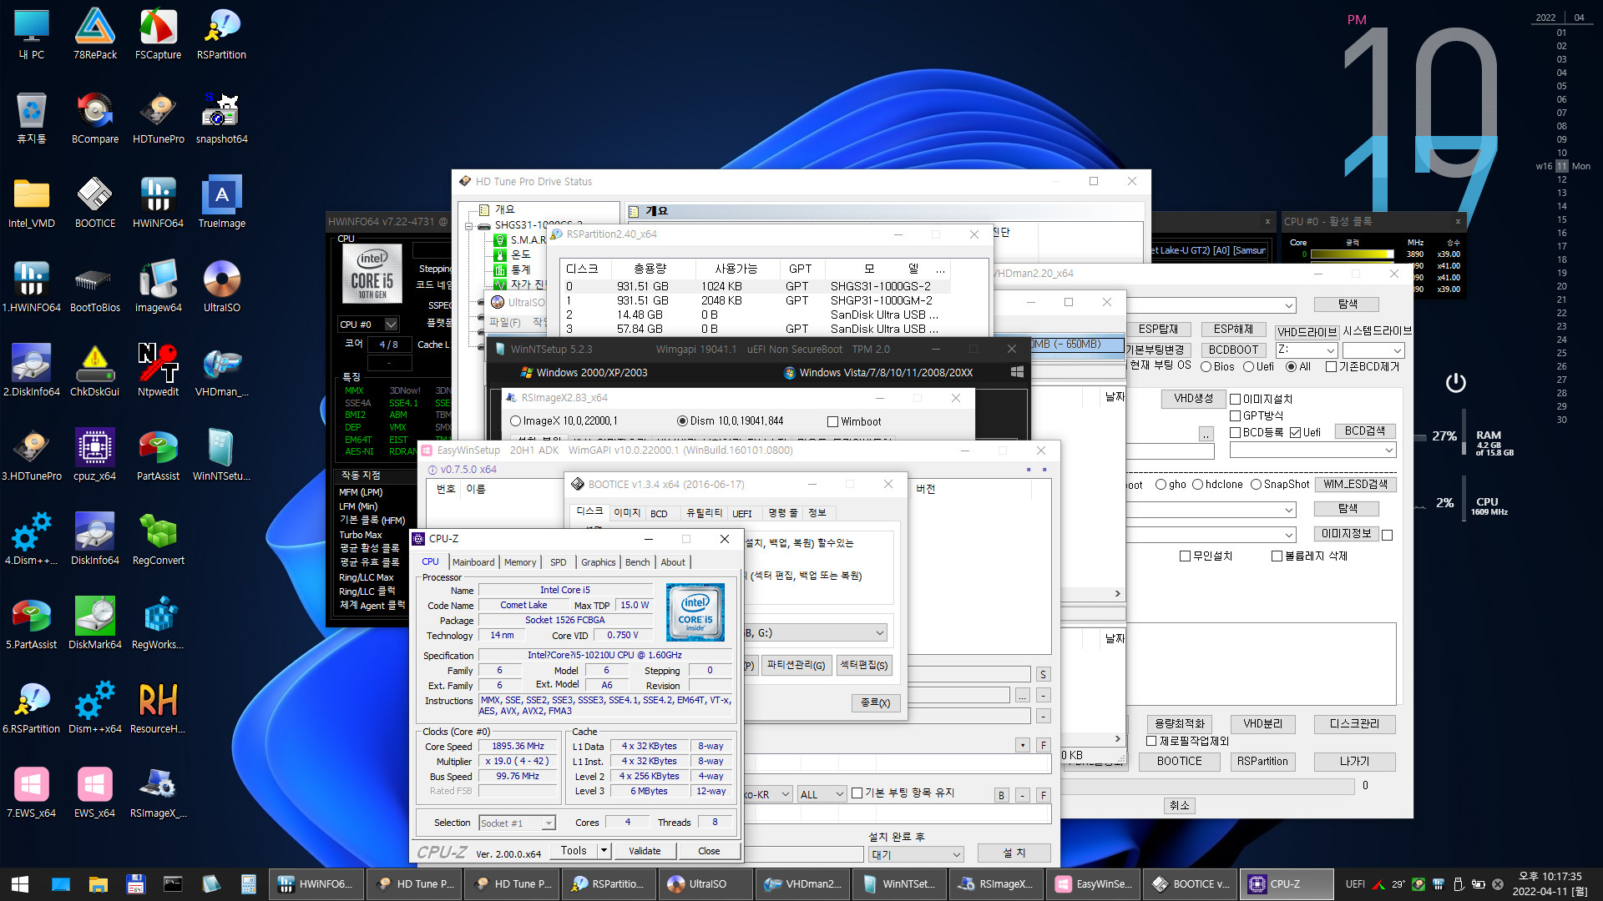This screenshot has height=901, width=1603.
Task: Select the SnapShot radio button in VHDman
Action: pos(1256,485)
